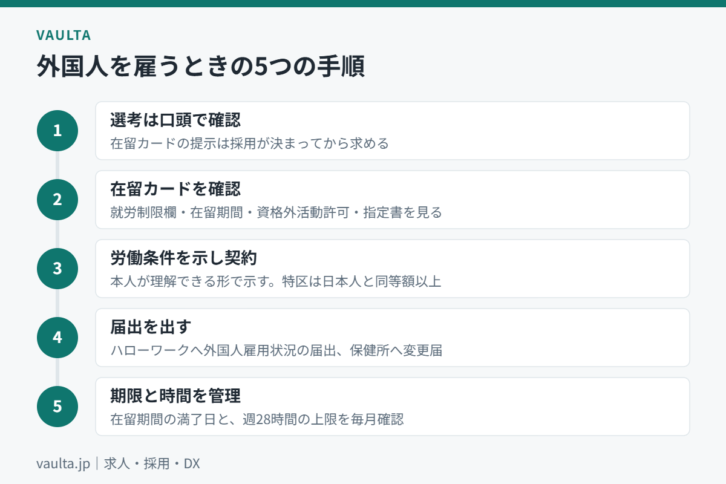Click the VAULTA brand label

point(64,35)
